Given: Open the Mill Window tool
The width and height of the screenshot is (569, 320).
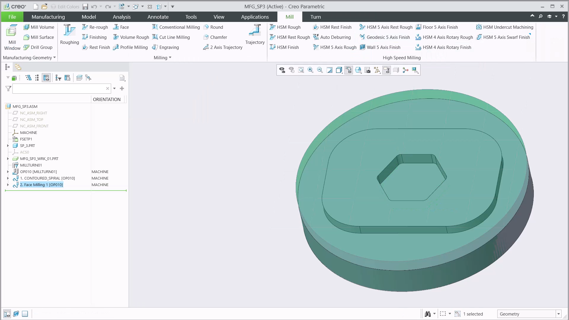Looking at the screenshot, I should [12, 37].
